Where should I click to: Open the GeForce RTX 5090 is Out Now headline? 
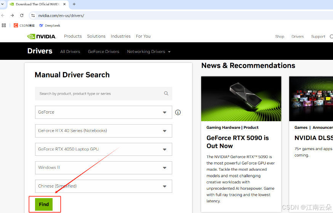pyautogui.click(x=237, y=142)
